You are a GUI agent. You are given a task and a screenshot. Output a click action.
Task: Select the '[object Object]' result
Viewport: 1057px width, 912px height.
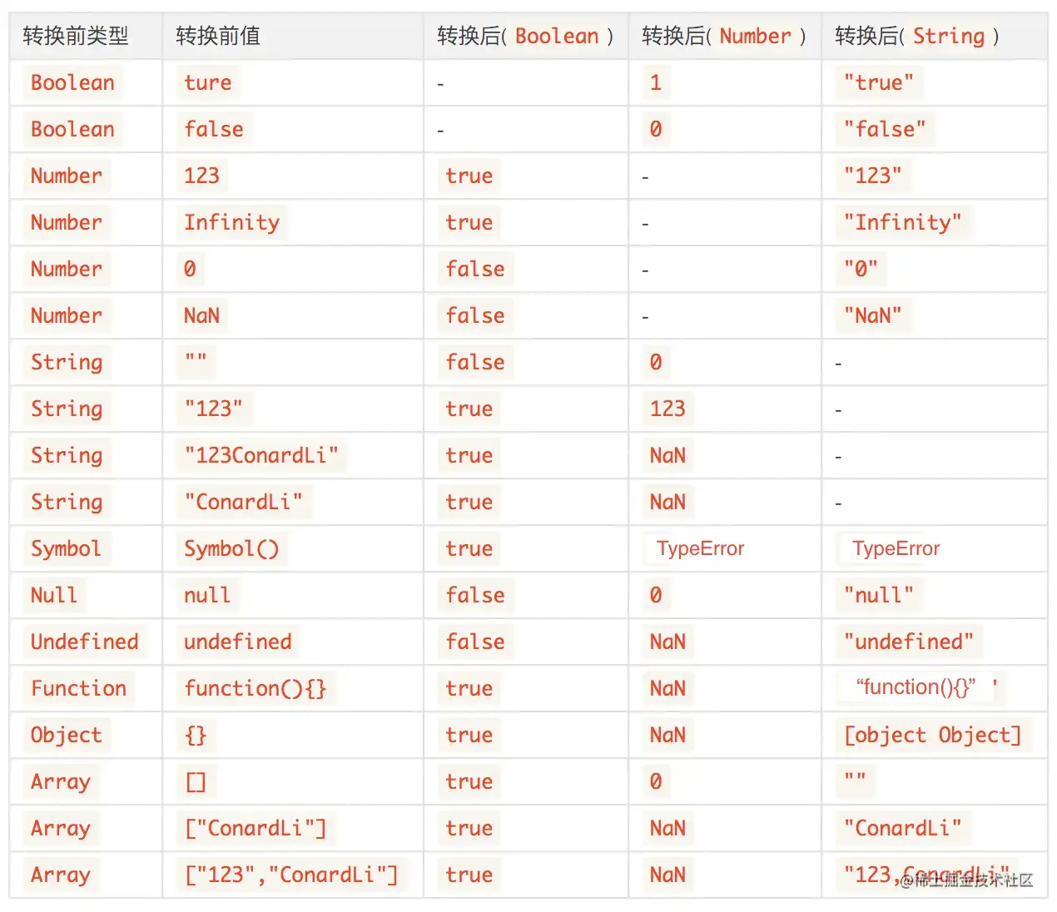pos(932,735)
